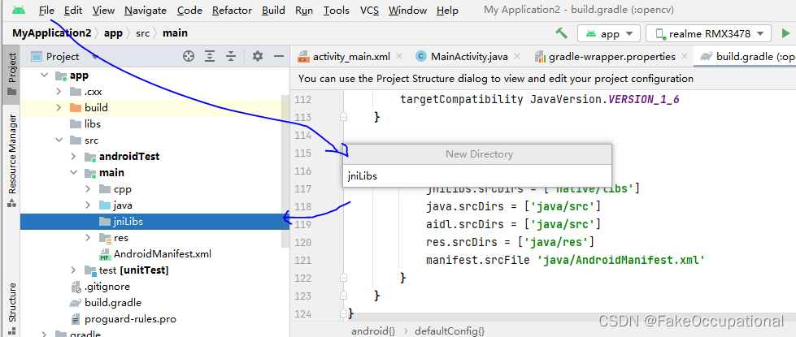Screen dimensions: 796x337
Task: Expand all icon in Project panel header
Action: tap(210, 56)
